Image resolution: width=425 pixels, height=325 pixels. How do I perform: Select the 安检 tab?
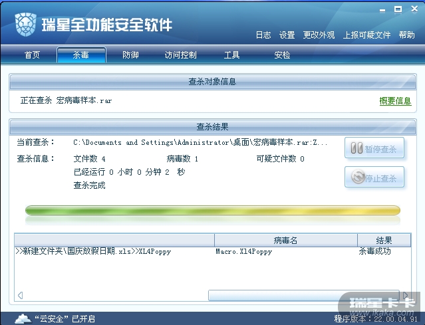point(282,55)
